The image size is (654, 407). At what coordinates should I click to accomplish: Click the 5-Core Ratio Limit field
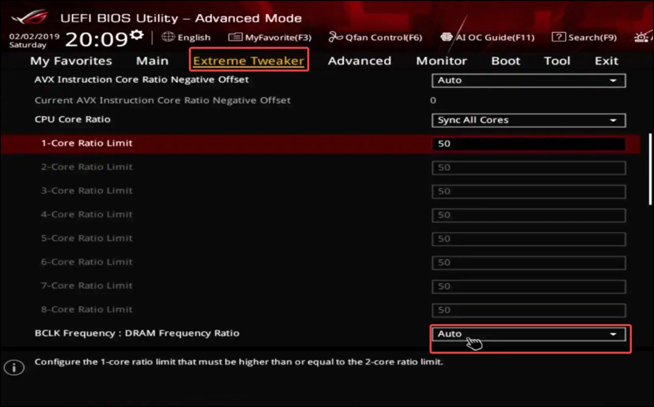(x=529, y=239)
